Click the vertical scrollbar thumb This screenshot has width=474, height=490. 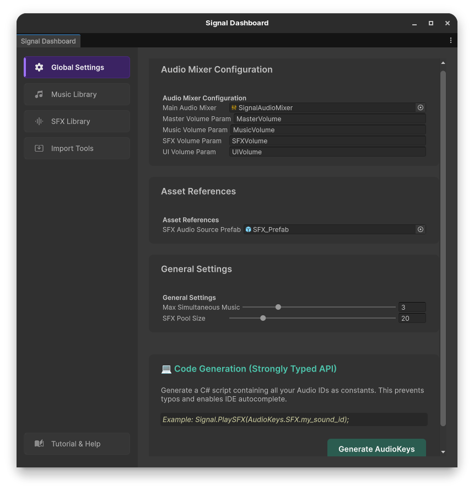pos(443,249)
